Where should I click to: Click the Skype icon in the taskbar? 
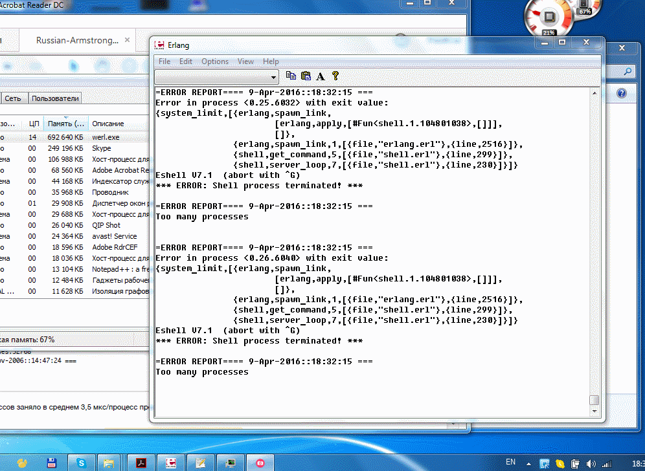click(x=81, y=463)
